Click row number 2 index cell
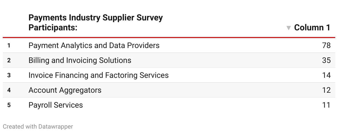Viewport: 338px width, 133px height. (9, 60)
